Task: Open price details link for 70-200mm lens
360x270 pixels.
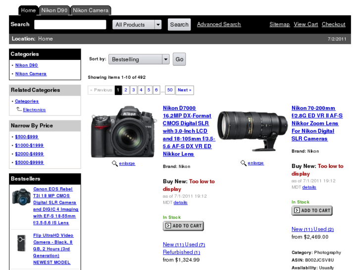Action: [x=309, y=187]
